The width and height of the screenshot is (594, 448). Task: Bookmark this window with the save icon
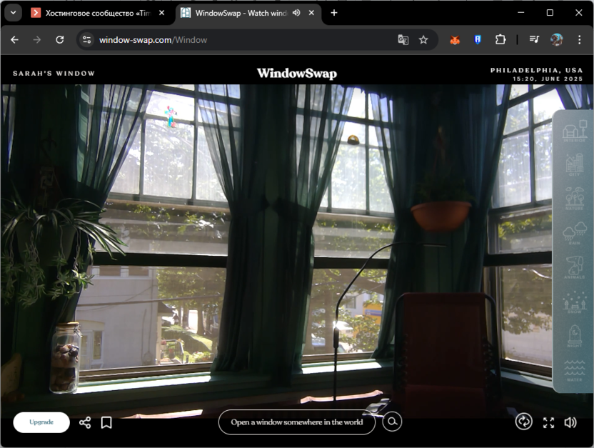tap(106, 422)
